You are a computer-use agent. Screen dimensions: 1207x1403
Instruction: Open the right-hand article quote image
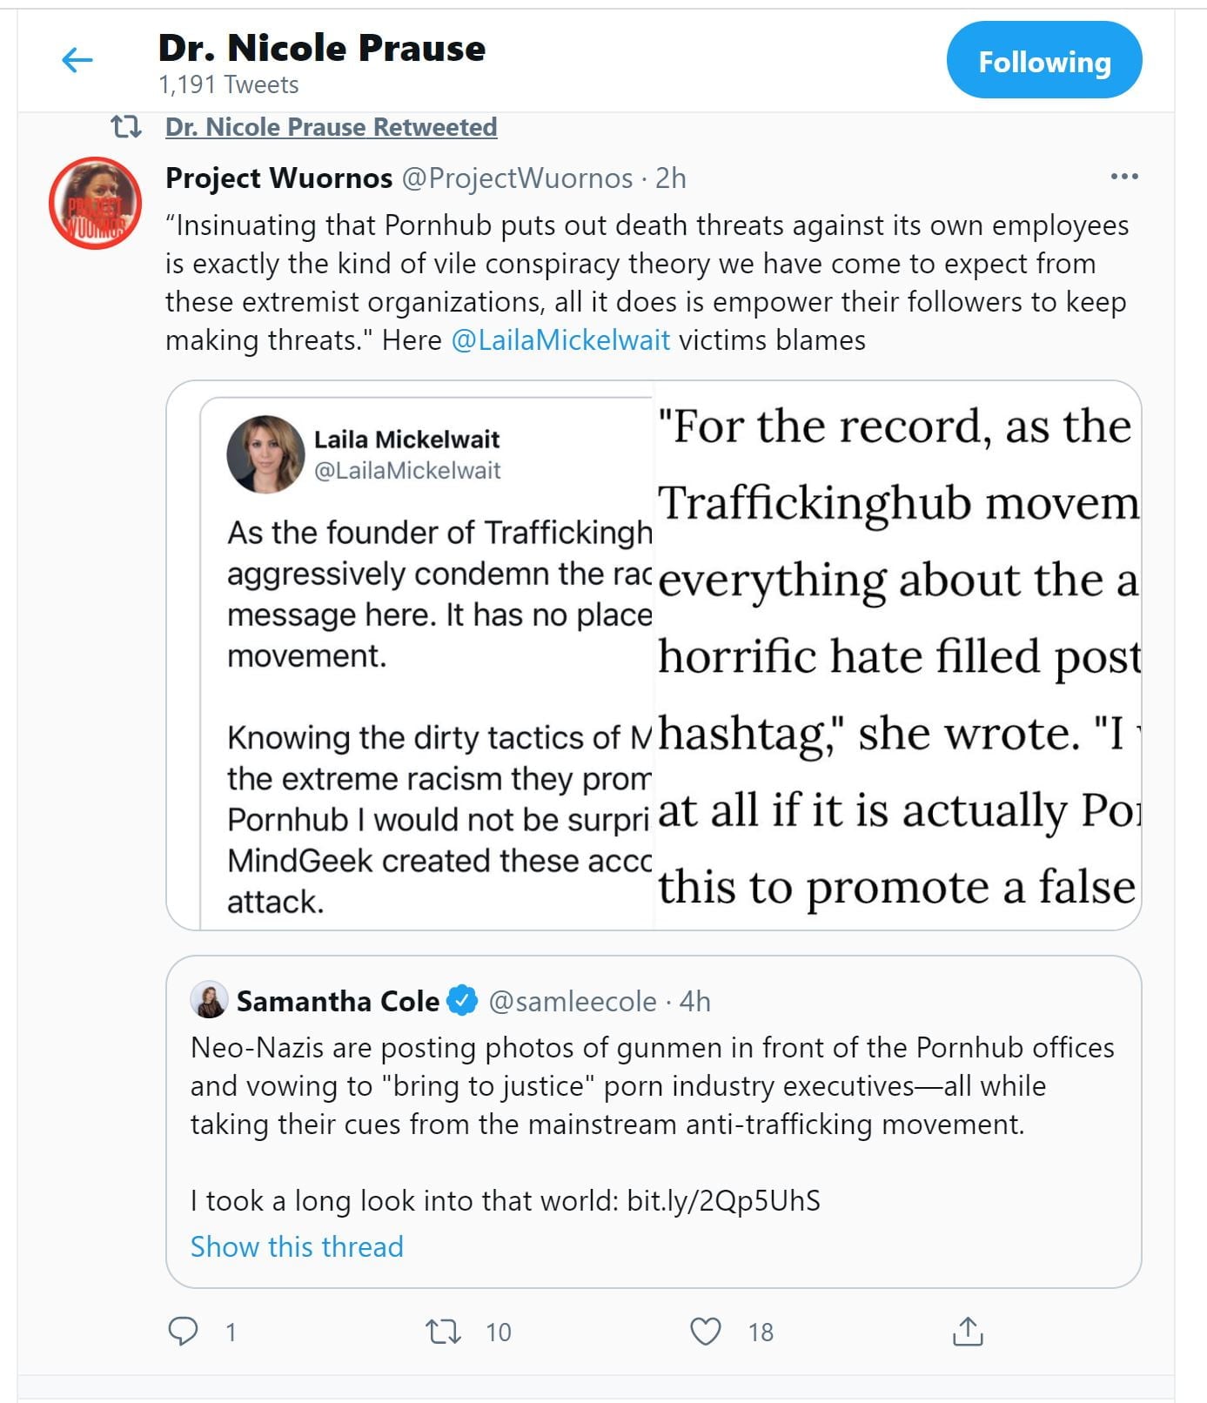(897, 655)
